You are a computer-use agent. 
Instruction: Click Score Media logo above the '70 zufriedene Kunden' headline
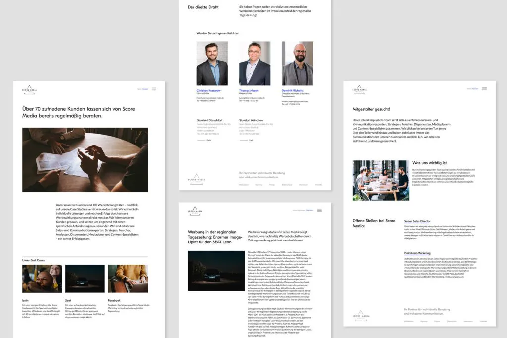click(x=29, y=89)
